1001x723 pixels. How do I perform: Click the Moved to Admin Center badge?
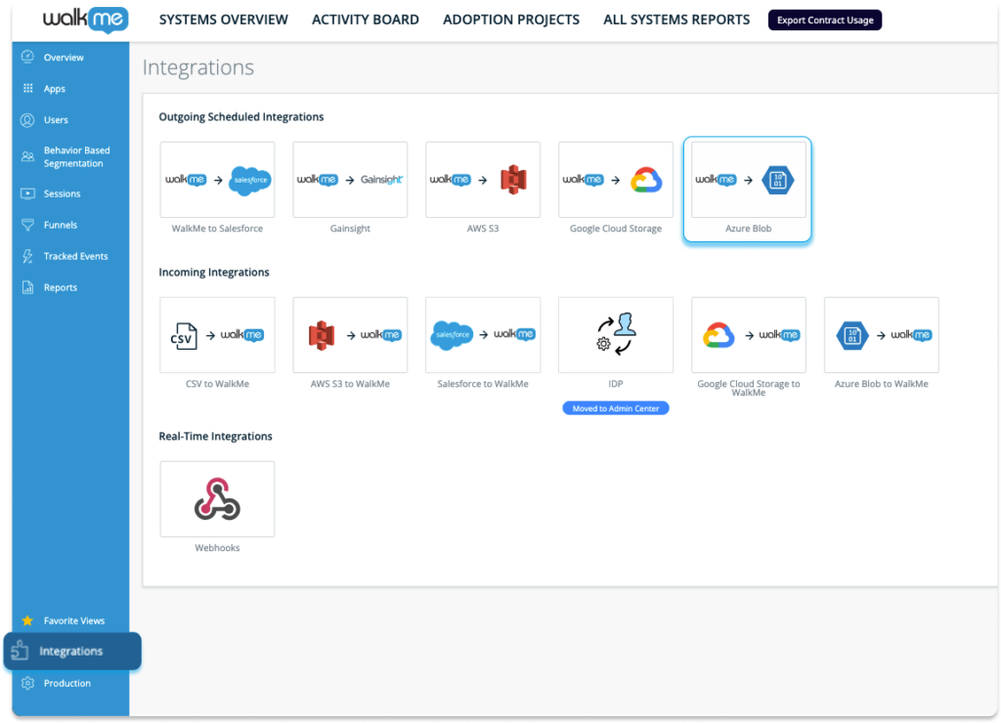click(615, 407)
